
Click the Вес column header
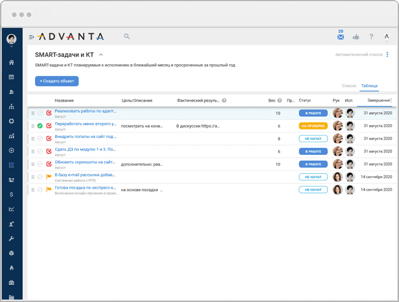coord(272,100)
